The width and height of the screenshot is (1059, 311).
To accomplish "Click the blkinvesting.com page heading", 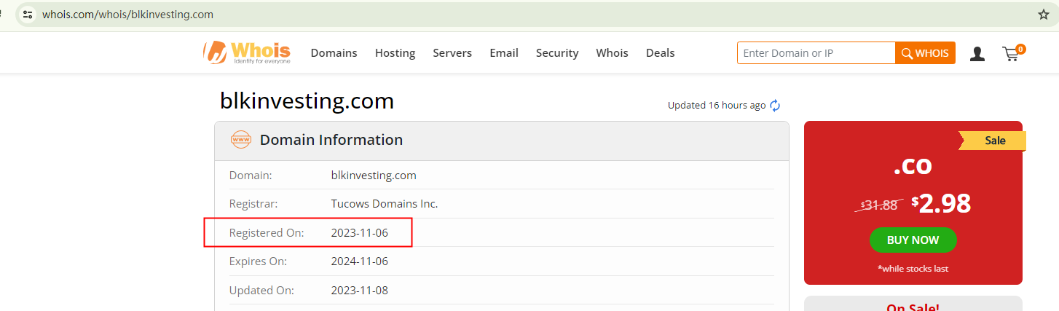I will (x=307, y=101).
